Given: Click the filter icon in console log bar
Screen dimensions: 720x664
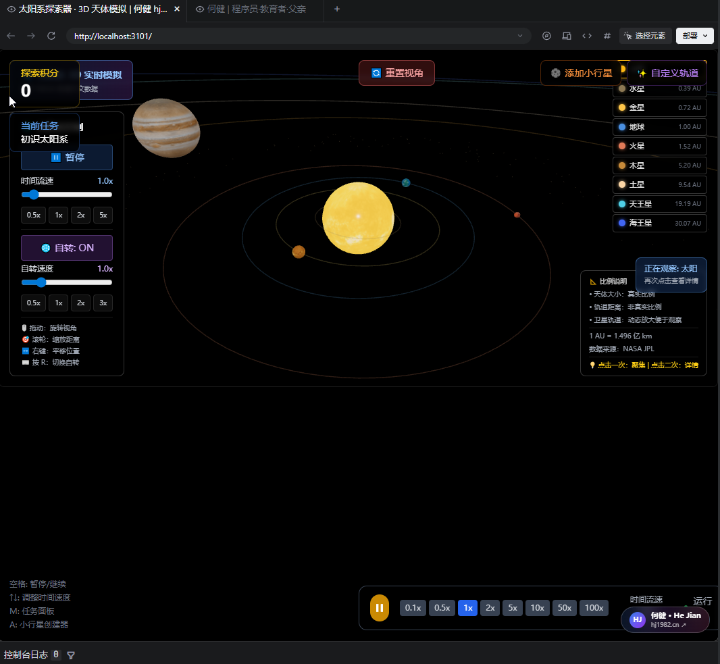Looking at the screenshot, I should 71,655.
